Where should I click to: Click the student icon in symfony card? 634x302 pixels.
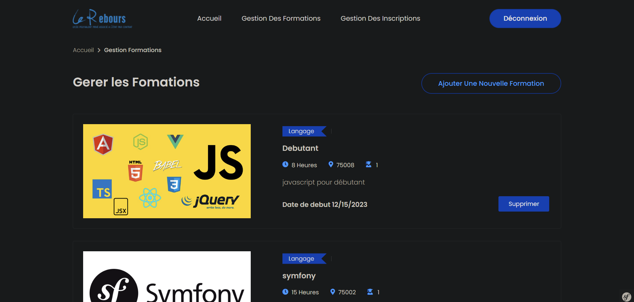(x=370, y=292)
